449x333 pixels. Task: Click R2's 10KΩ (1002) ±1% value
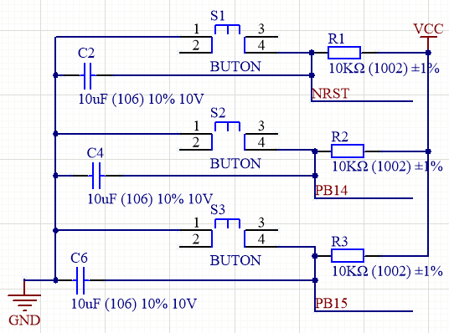point(388,166)
